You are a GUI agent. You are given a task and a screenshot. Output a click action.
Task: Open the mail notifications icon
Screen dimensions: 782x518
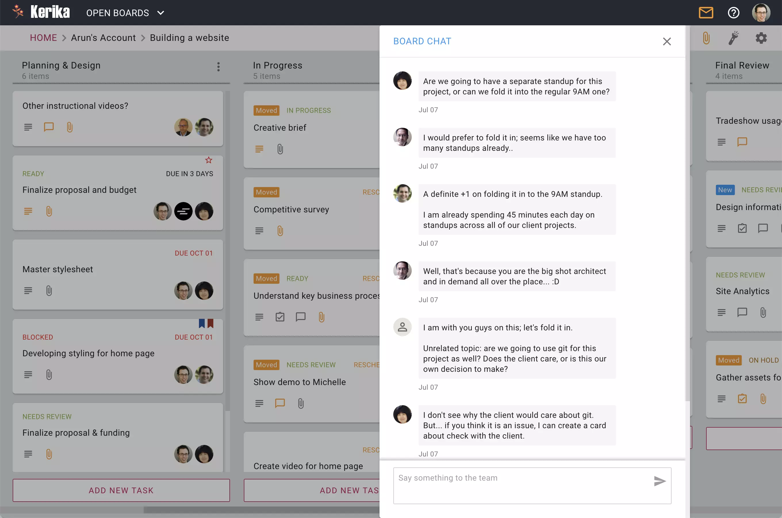[706, 13]
